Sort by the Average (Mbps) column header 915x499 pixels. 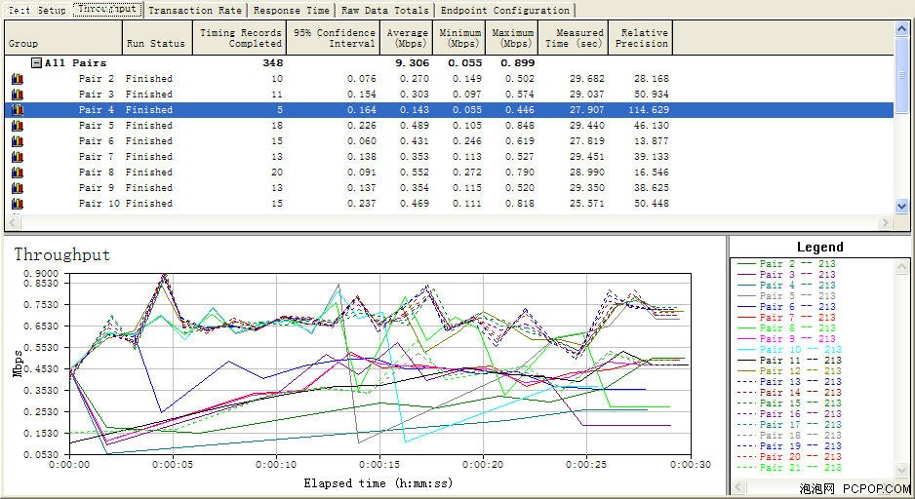pos(406,38)
